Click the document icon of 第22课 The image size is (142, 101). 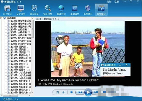pyautogui.click(x=8, y=81)
